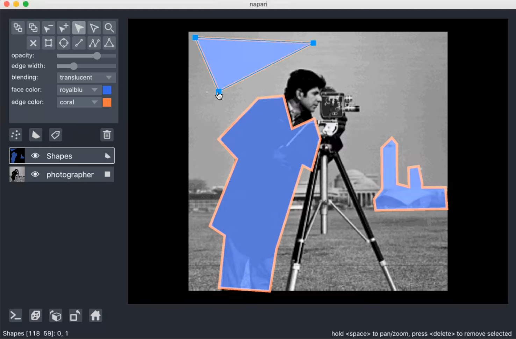Expand the edge color dropdown
Screen dimensions: 516x339
pos(79,102)
